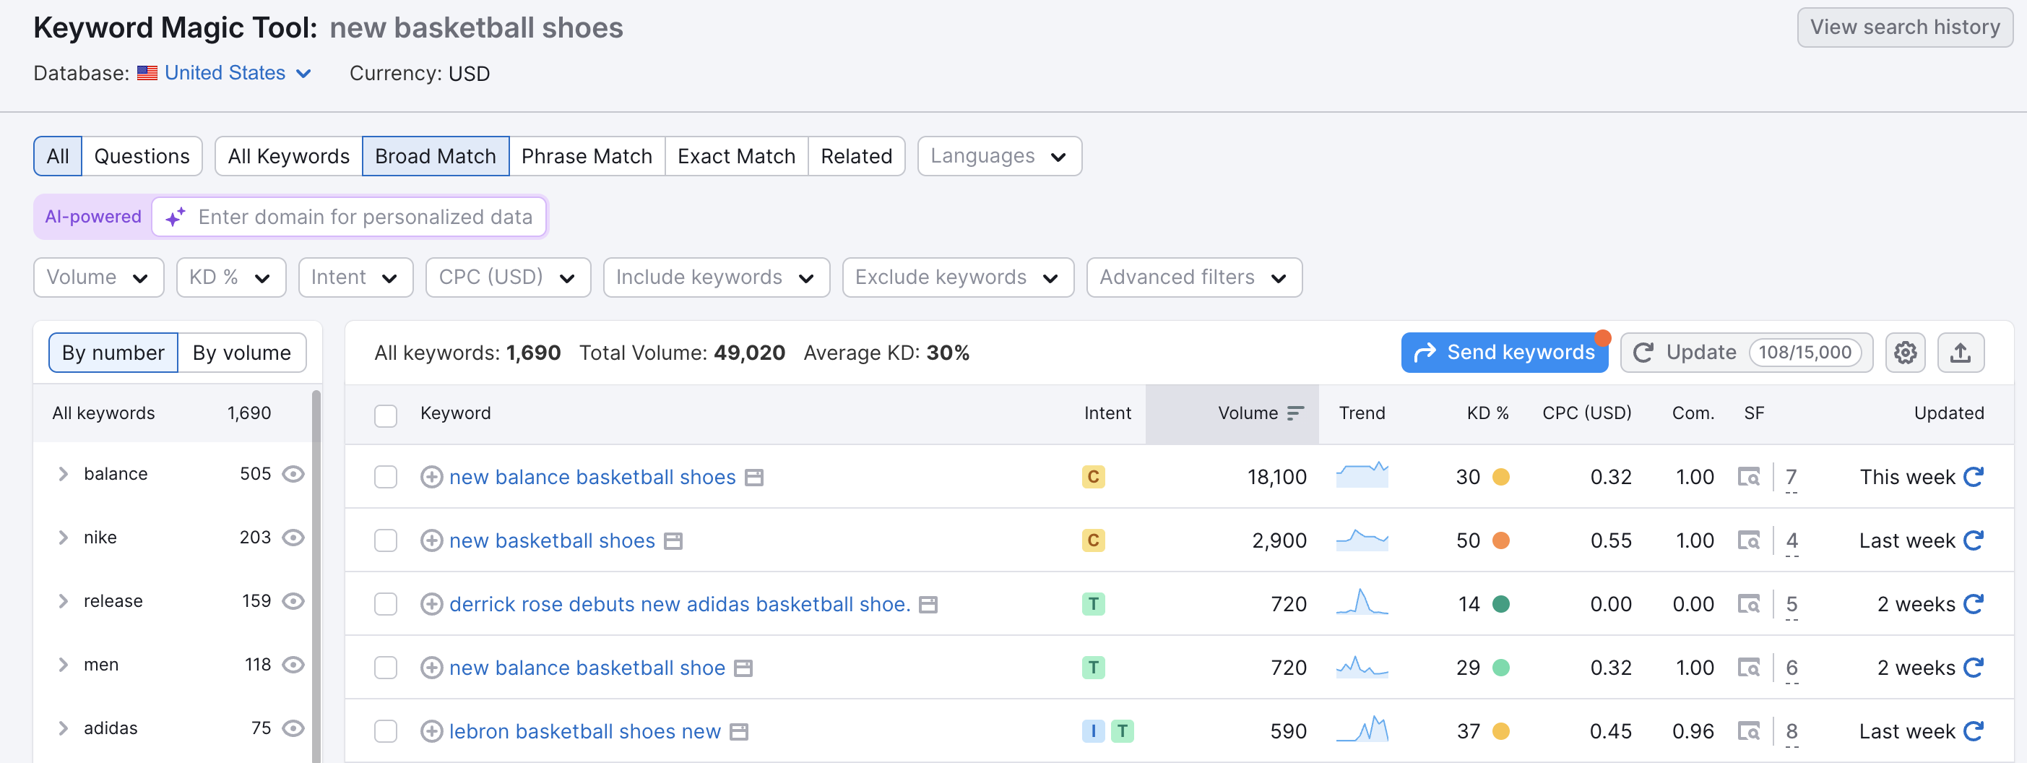
Task: Click the AI sparkle icon in domain field
Action: [x=174, y=217]
